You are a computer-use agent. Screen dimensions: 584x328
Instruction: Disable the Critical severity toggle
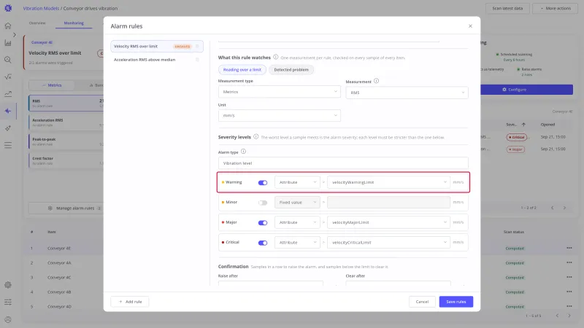(263, 243)
